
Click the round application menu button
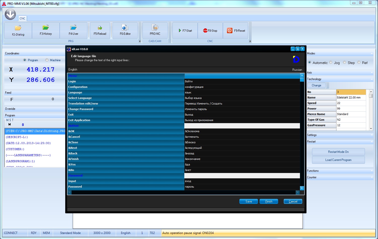click(x=10, y=14)
